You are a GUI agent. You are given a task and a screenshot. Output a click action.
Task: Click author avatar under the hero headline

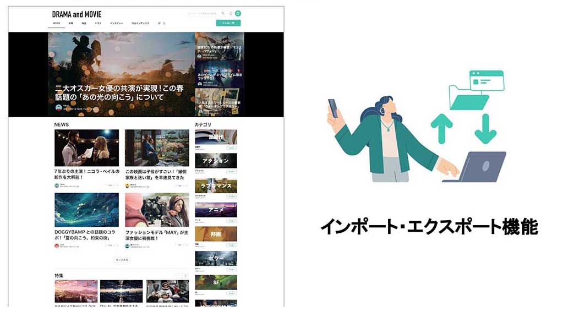click(x=58, y=108)
